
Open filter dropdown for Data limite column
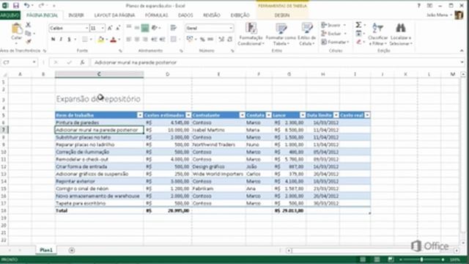(x=336, y=115)
